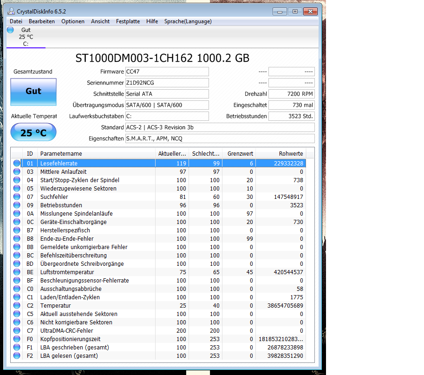Click the CrystalDiskInfo app icon in title bar

pos(11,11)
